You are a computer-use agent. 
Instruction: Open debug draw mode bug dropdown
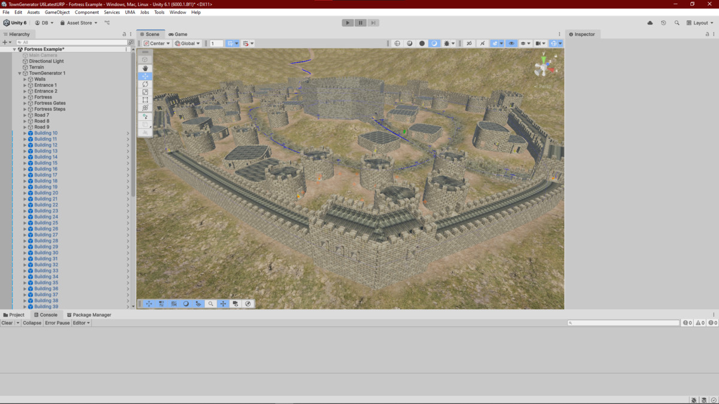click(449, 43)
